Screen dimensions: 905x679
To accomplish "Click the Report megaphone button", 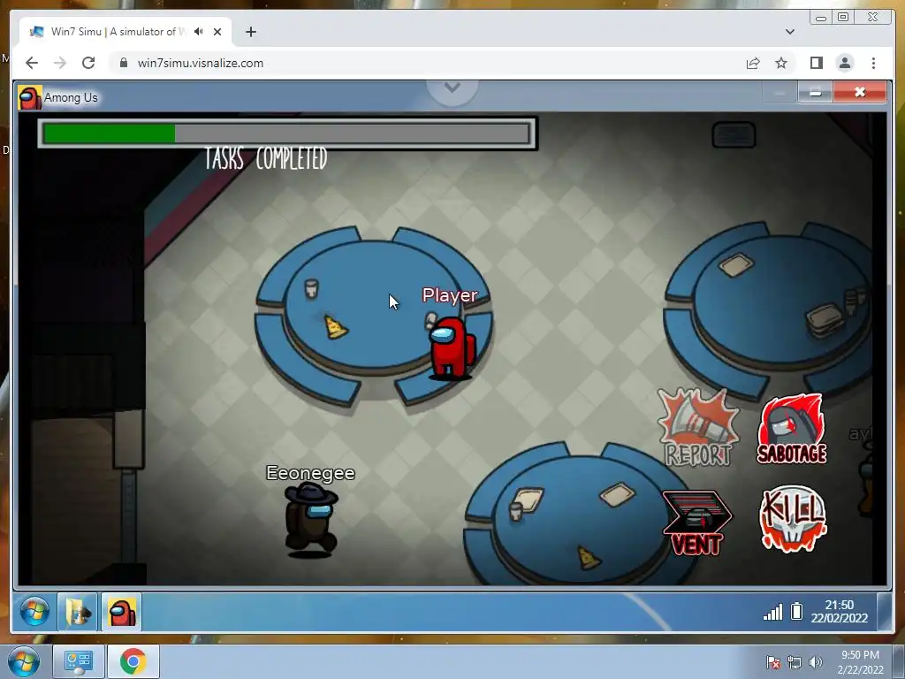I will tap(698, 427).
